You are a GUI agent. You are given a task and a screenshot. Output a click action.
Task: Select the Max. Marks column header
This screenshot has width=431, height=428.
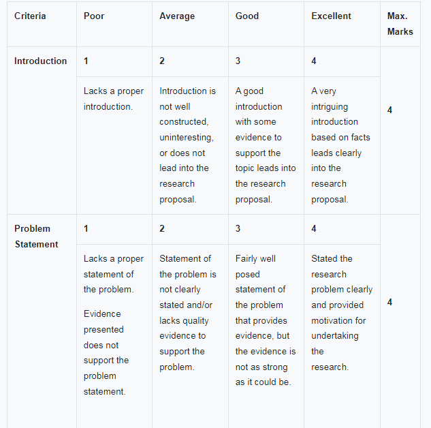click(400, 24)
